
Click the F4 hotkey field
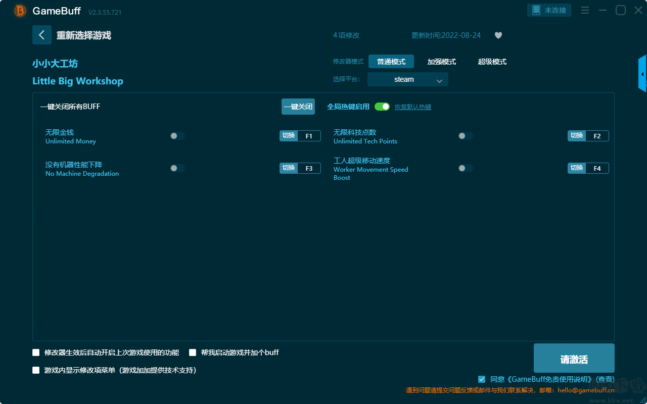[597, 168]
